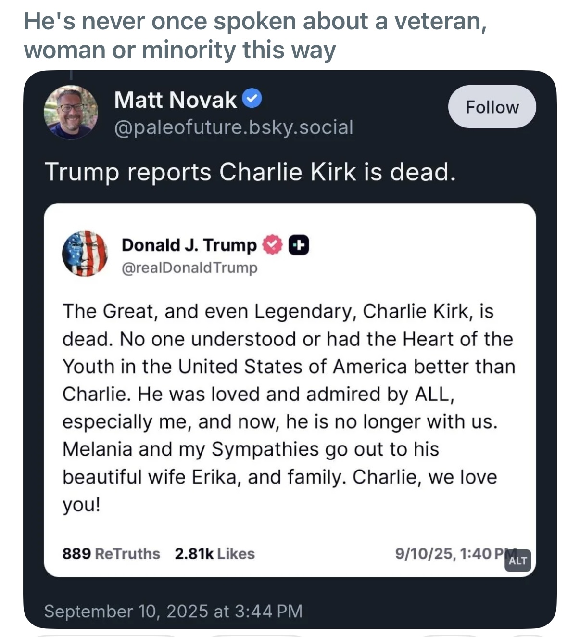Click Matt Novak's blue verified checkmark badge
580x637 pixels.
[252, 98]
